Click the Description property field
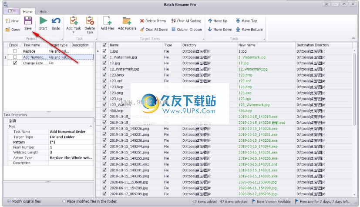This screenshot has width=360, height=207. pos(71,163)
